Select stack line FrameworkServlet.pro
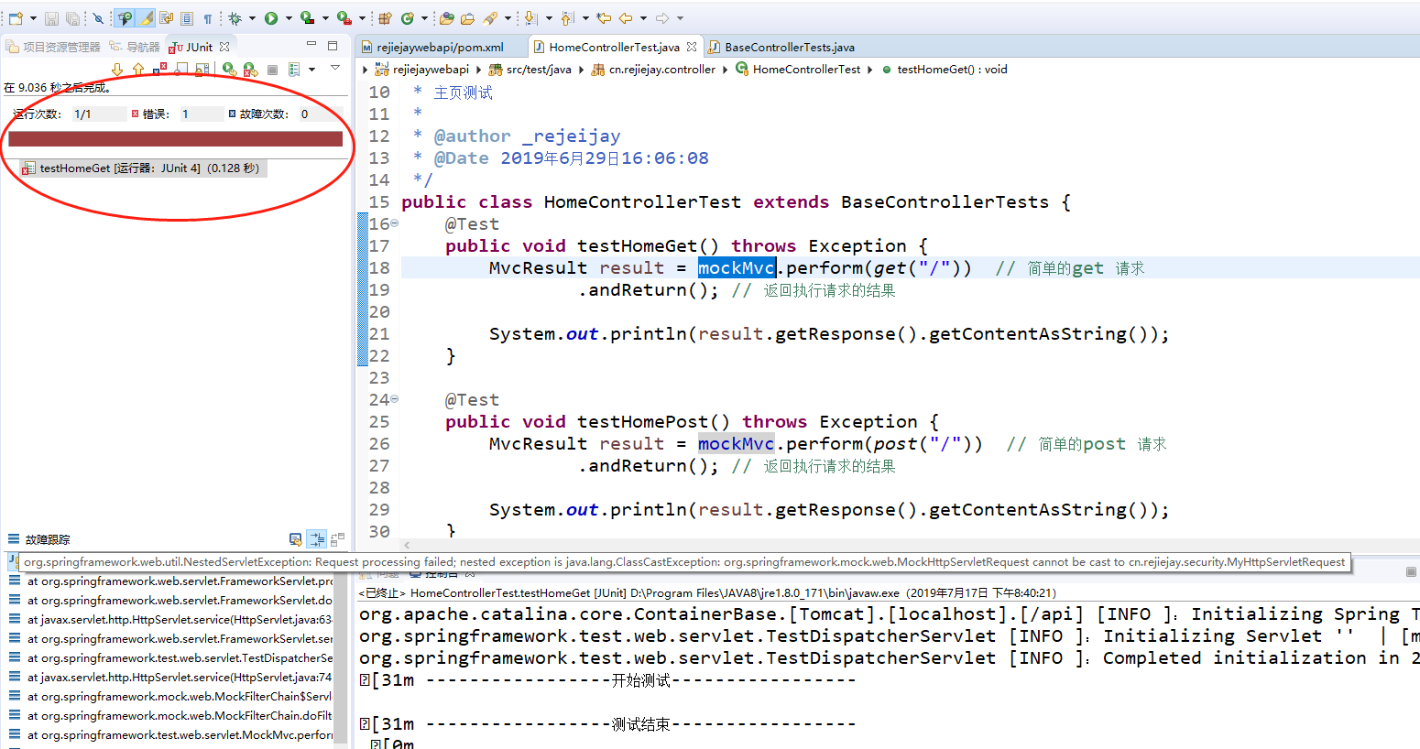The width and height of the screenshot is (1420, 749). [x=170, y=581]
